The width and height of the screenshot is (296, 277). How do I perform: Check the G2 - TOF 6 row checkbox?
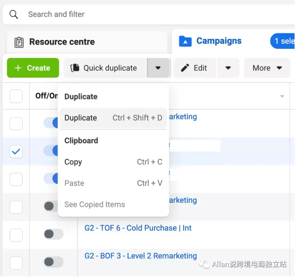pyautogui.click(x=16, y=235)
